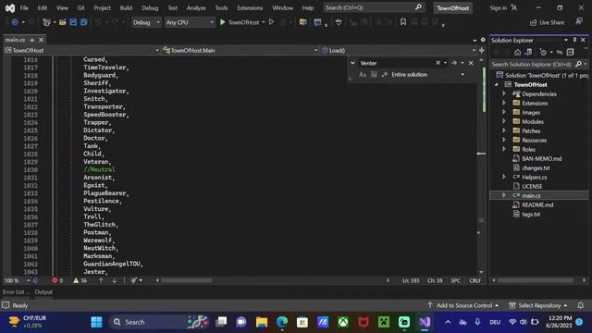The width and height of the screenshot is (592, 333).
Task: Toggle Match whole word in find box
Action: 374,75
